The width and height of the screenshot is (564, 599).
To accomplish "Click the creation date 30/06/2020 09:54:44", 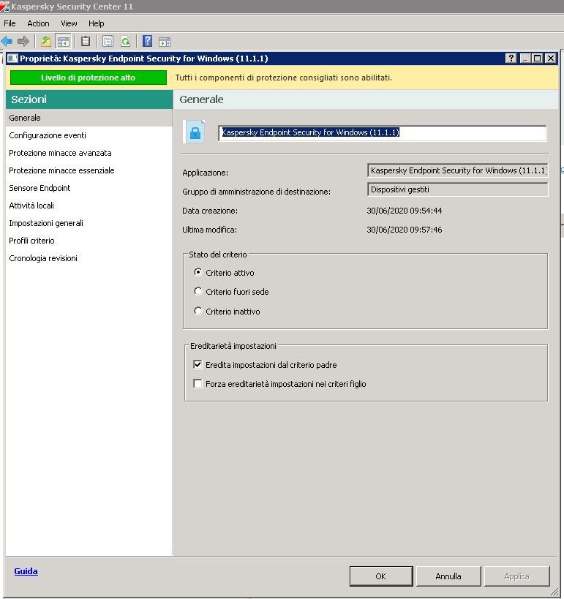I will tap(405, 211).
